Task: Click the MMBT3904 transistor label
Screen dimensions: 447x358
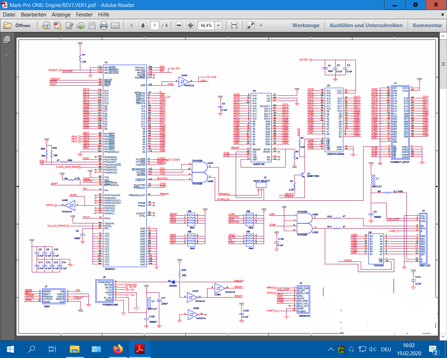Action: pyautogui.click(x=313, y=176)
